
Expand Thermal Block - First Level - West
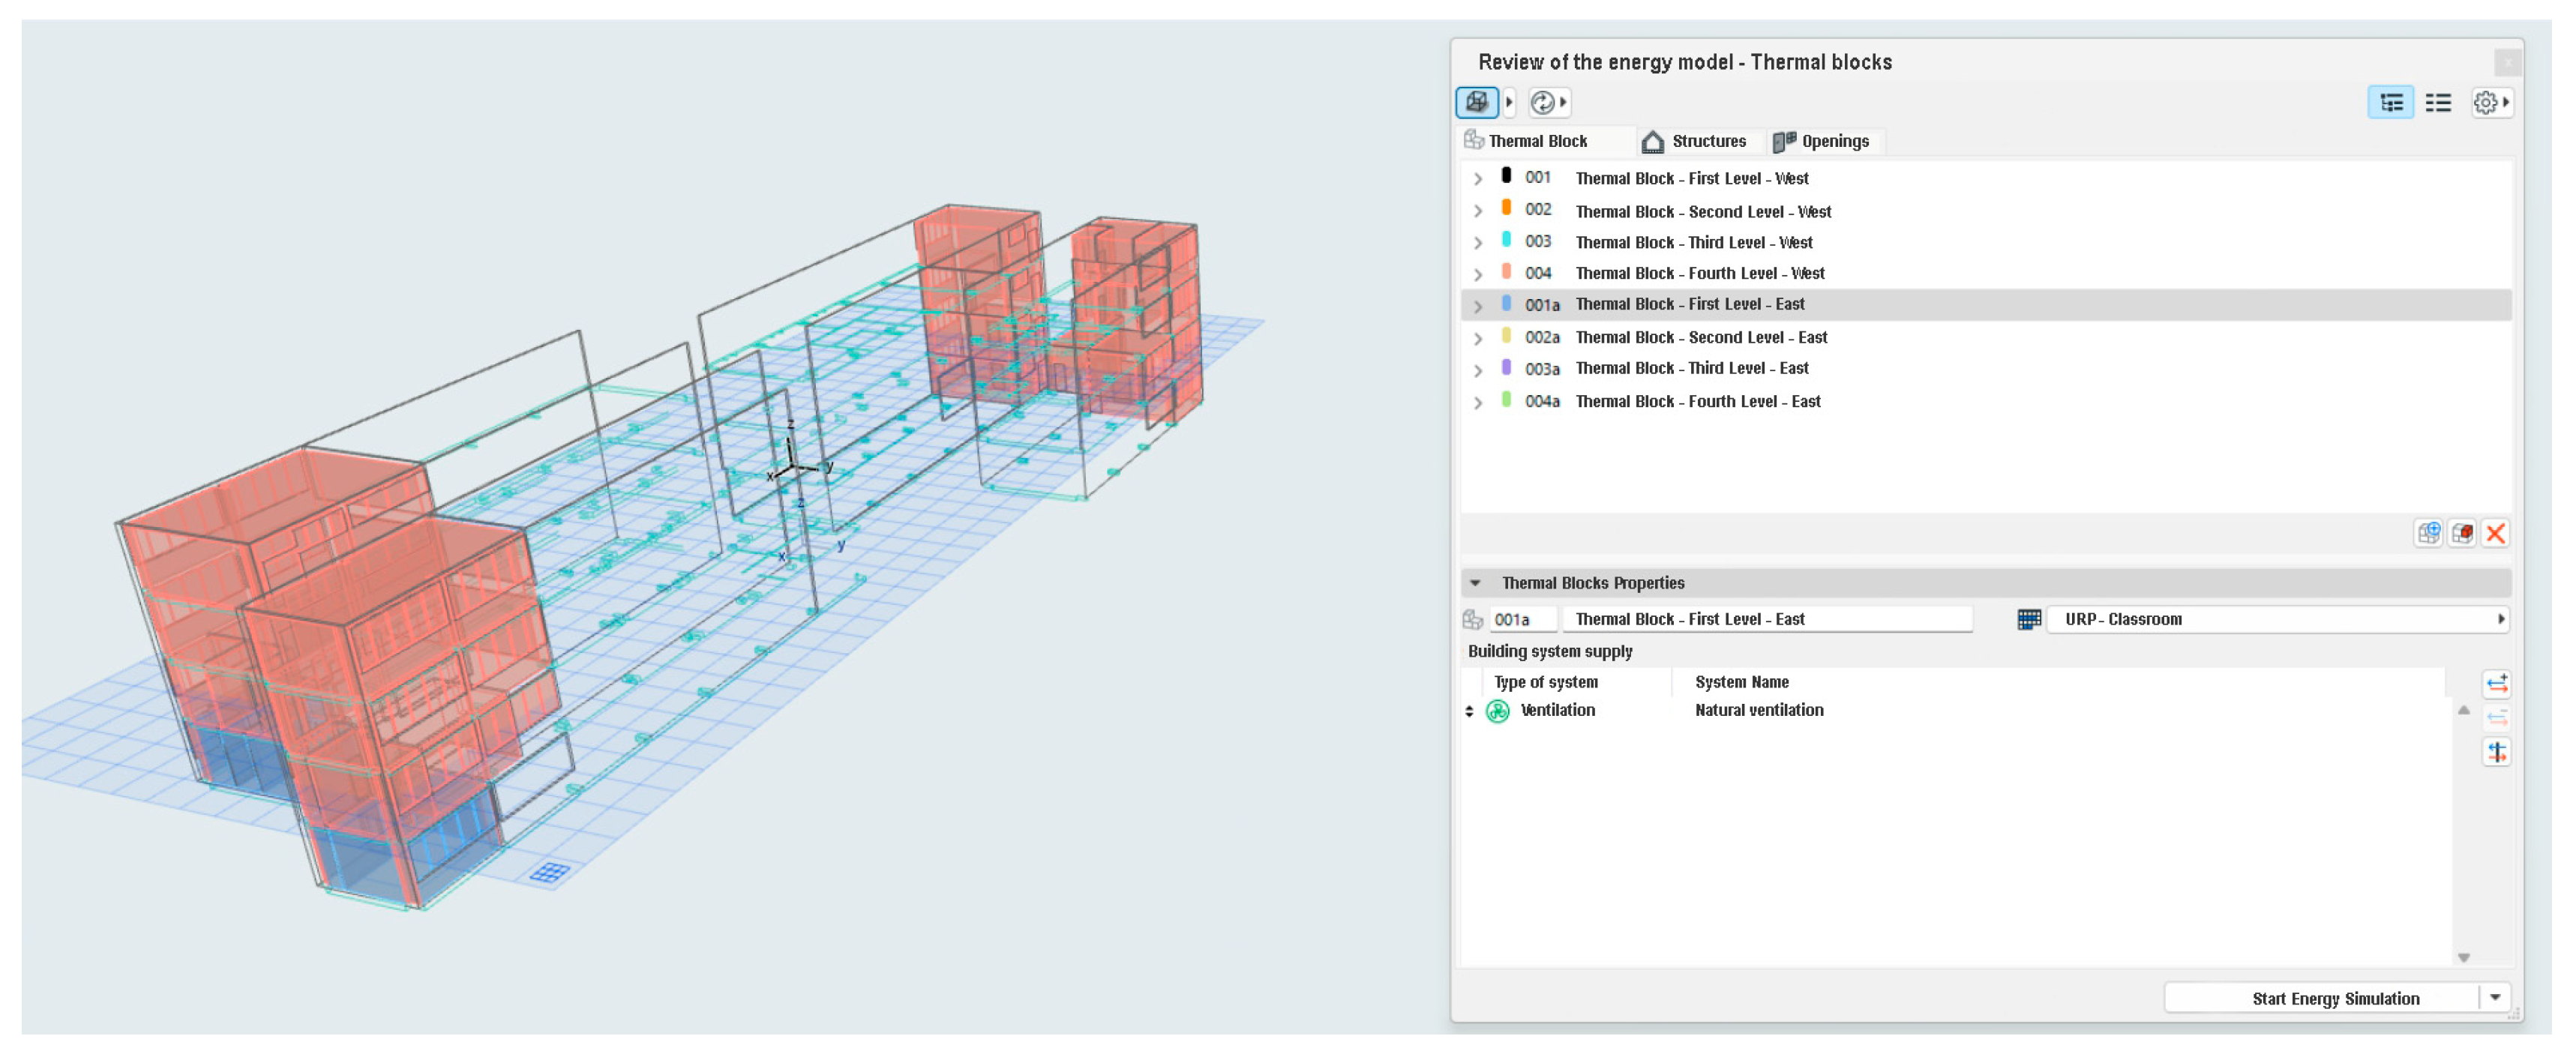click(x=1478, y=179)
